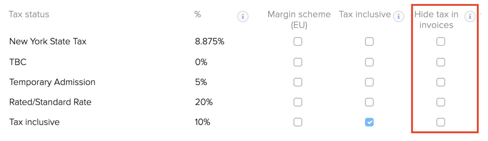
Task: Hide tax in invoices for Tax inclusive row
Action: tap(441, 122)
